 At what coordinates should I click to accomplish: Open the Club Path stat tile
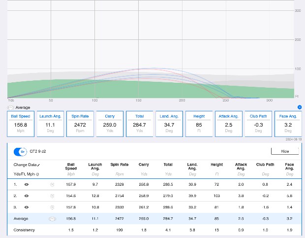258,124
